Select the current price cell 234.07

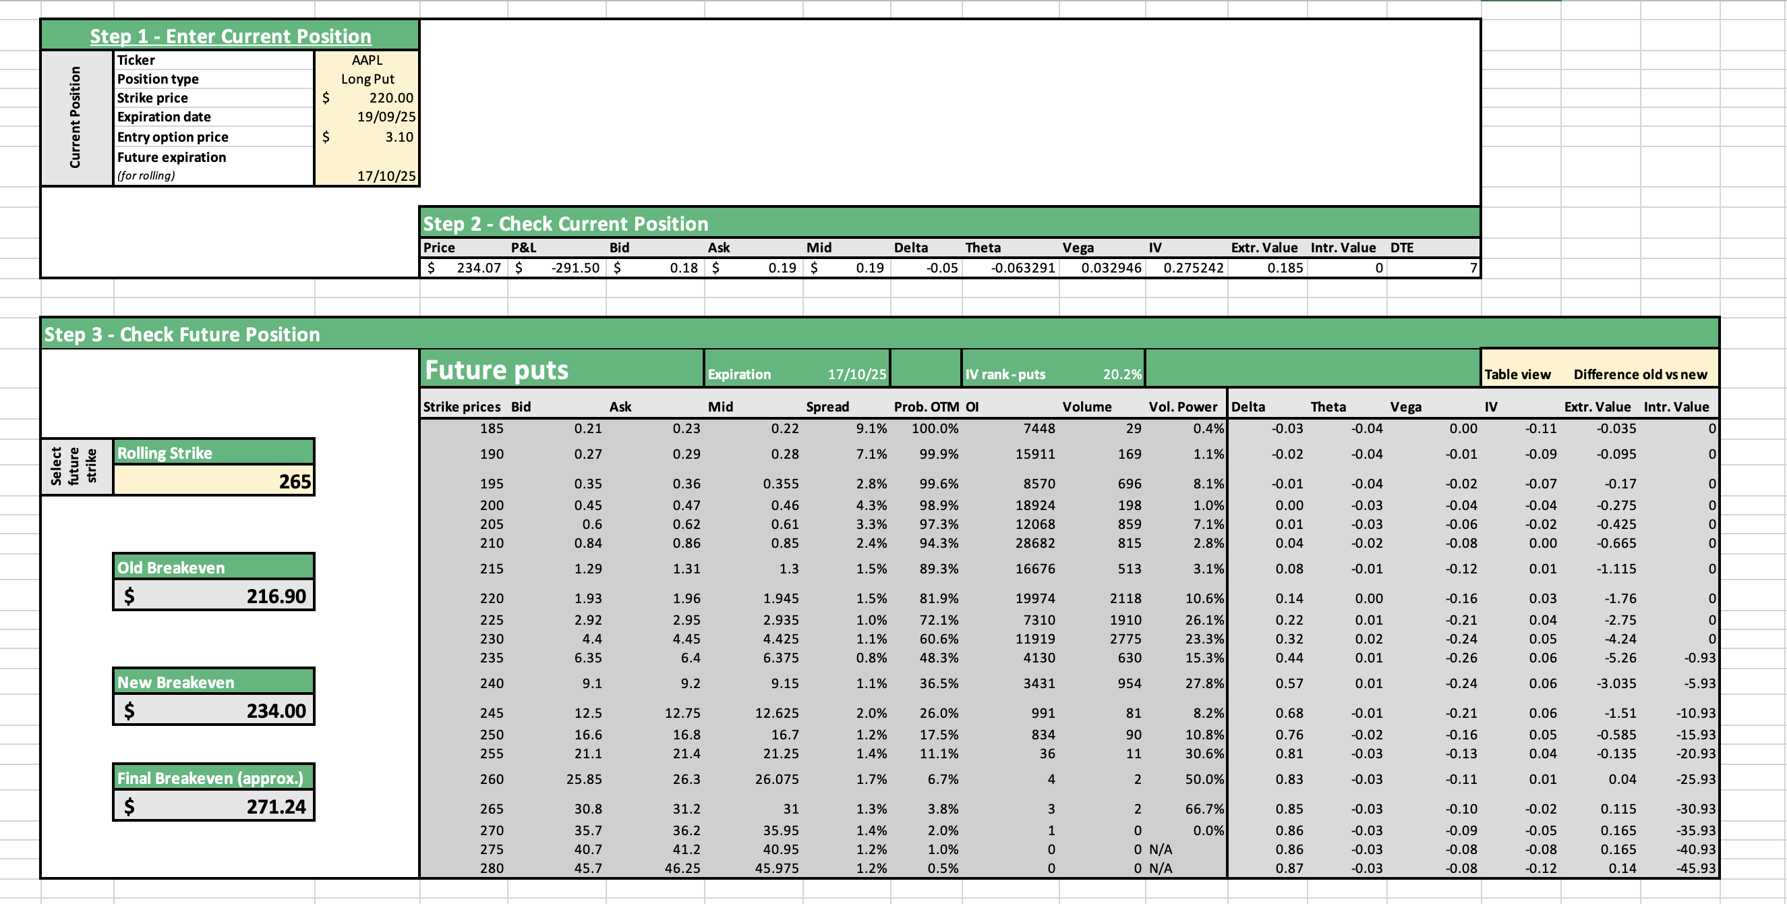(463, 268)
